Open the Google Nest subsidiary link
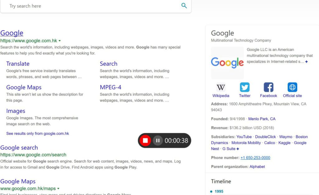The width and height of the screenshot is (319, 195). pos(300,143)
